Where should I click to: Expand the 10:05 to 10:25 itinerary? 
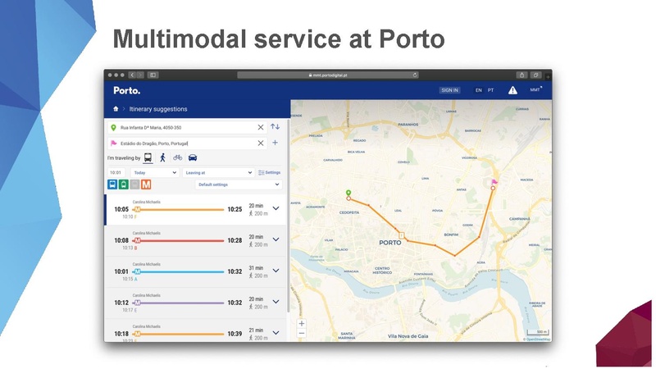(276, 208)
